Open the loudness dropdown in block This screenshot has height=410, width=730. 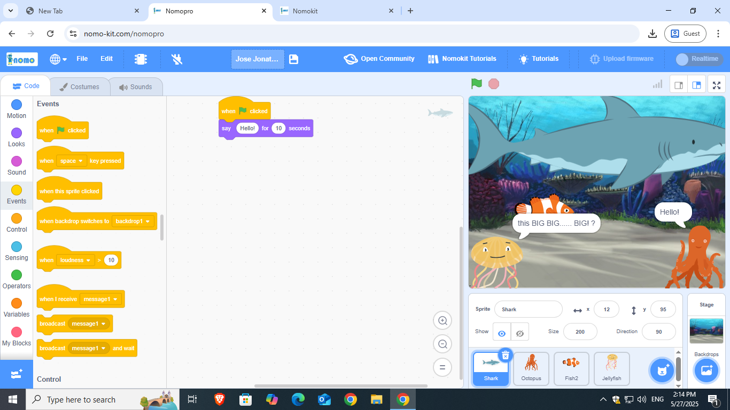(75, 260)
